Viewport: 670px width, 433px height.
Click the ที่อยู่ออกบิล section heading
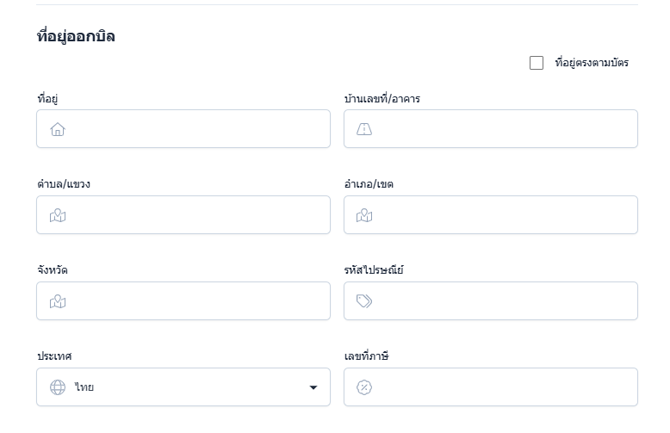point(76,36)
